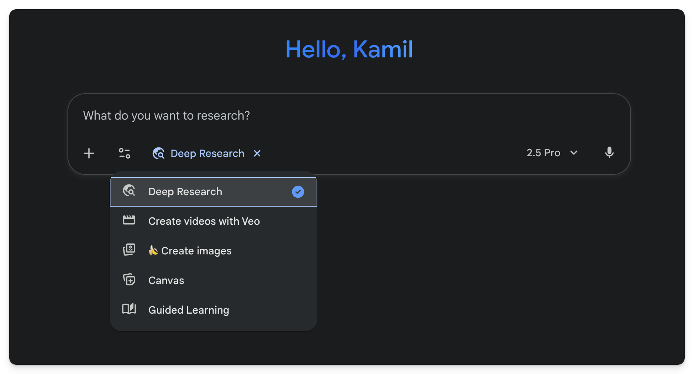Click the Guided Learning book icon
The height and width of the screenshot is (374, 694).
click(x=129, y=308)
